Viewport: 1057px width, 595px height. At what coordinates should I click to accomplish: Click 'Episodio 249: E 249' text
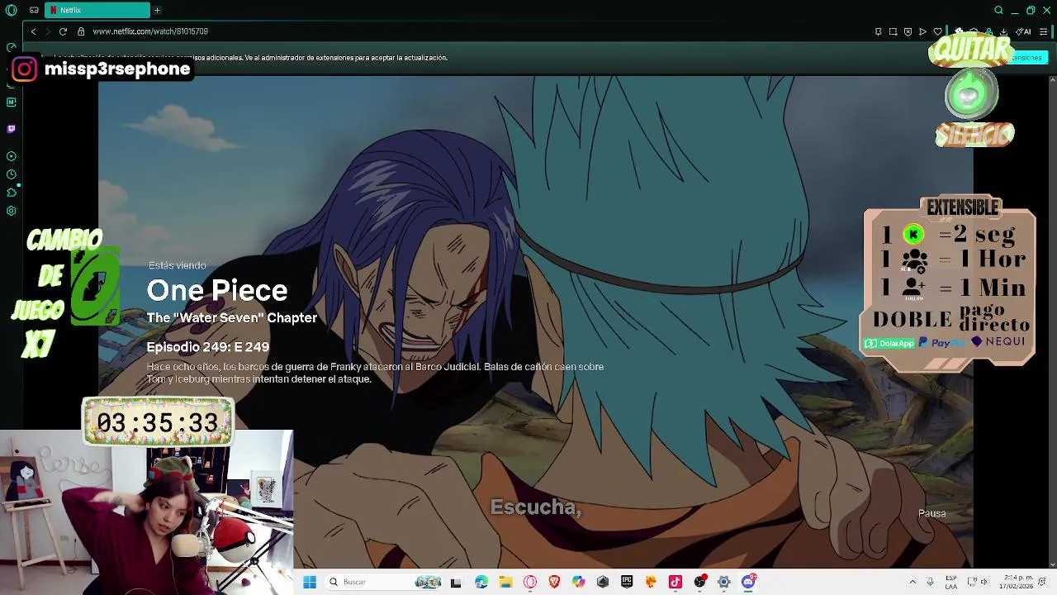coord(208,347)
